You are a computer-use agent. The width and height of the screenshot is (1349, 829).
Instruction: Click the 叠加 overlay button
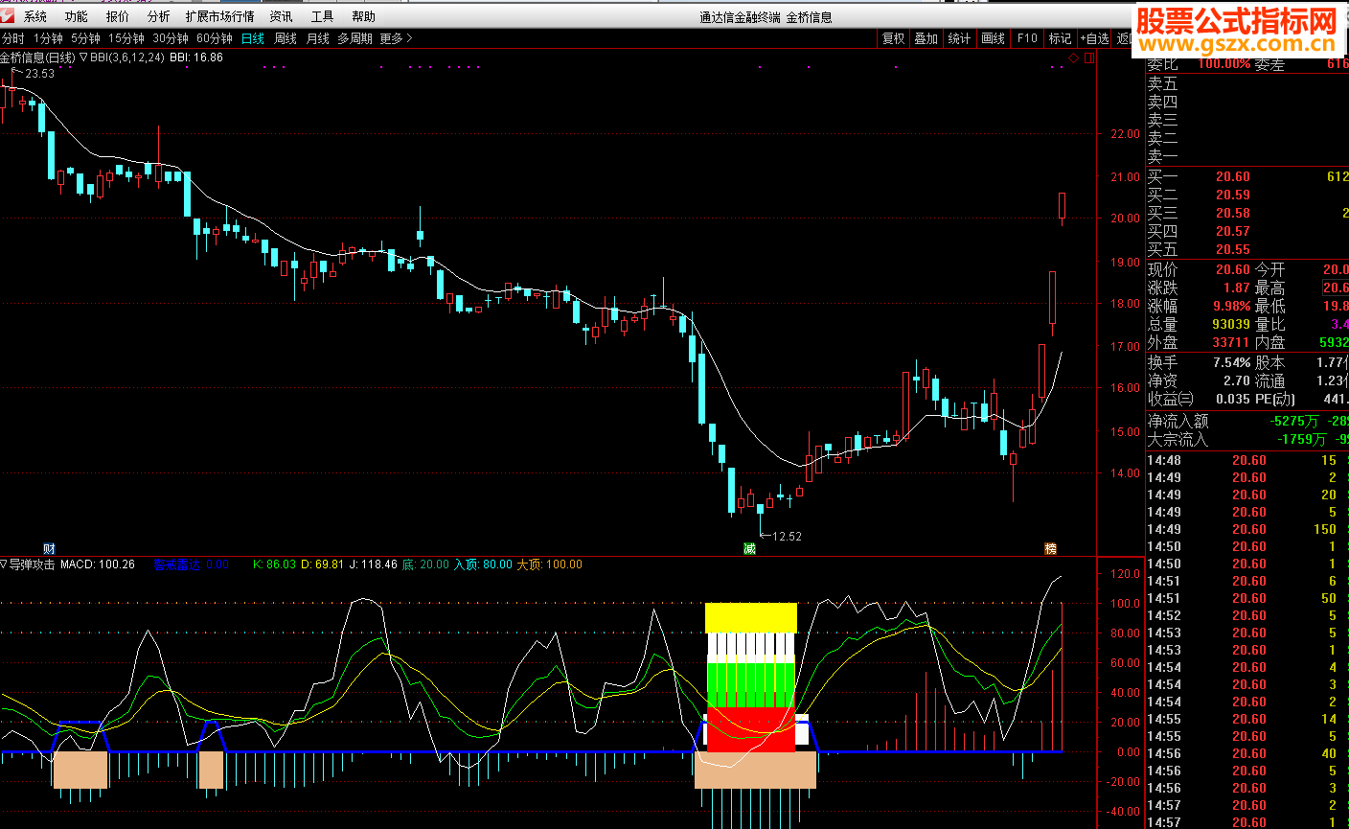[x=926, y=38]
